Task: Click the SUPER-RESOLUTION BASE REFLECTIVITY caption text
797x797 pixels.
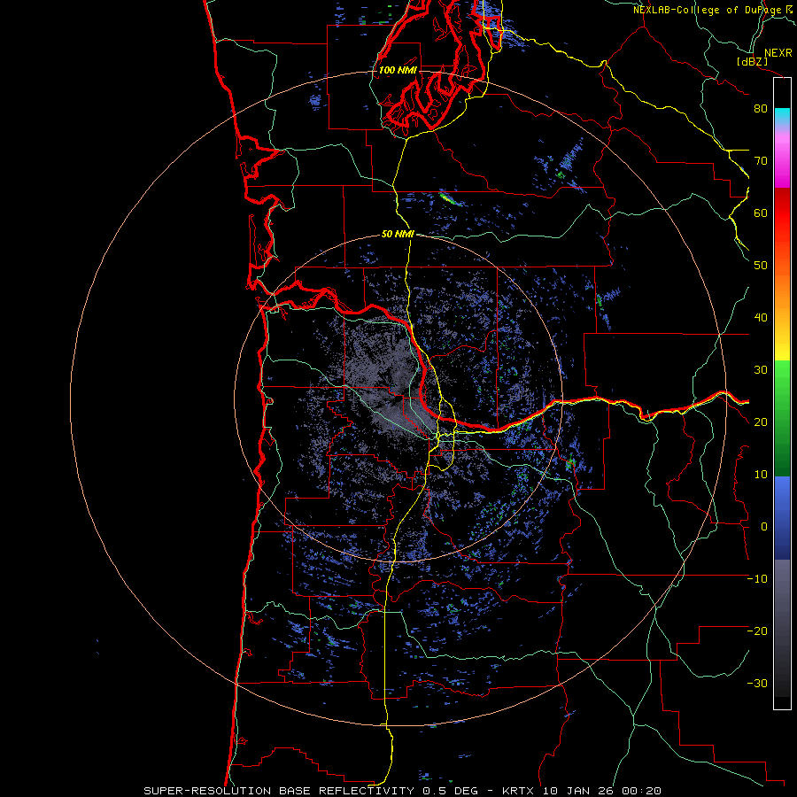Action: tap(279, 791)
